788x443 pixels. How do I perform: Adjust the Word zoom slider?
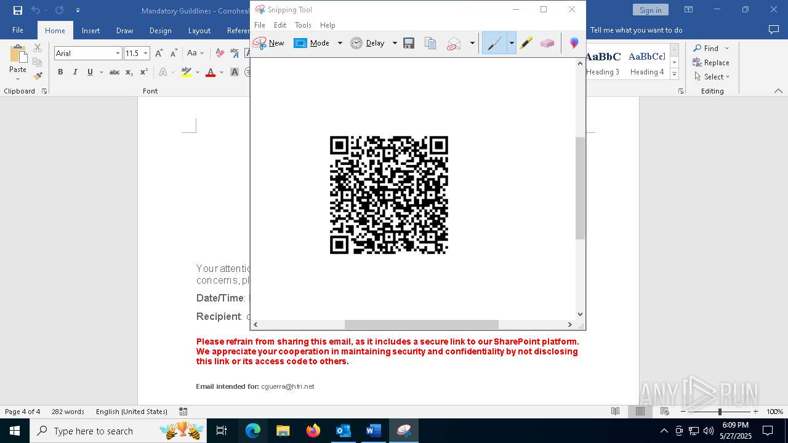720,412
